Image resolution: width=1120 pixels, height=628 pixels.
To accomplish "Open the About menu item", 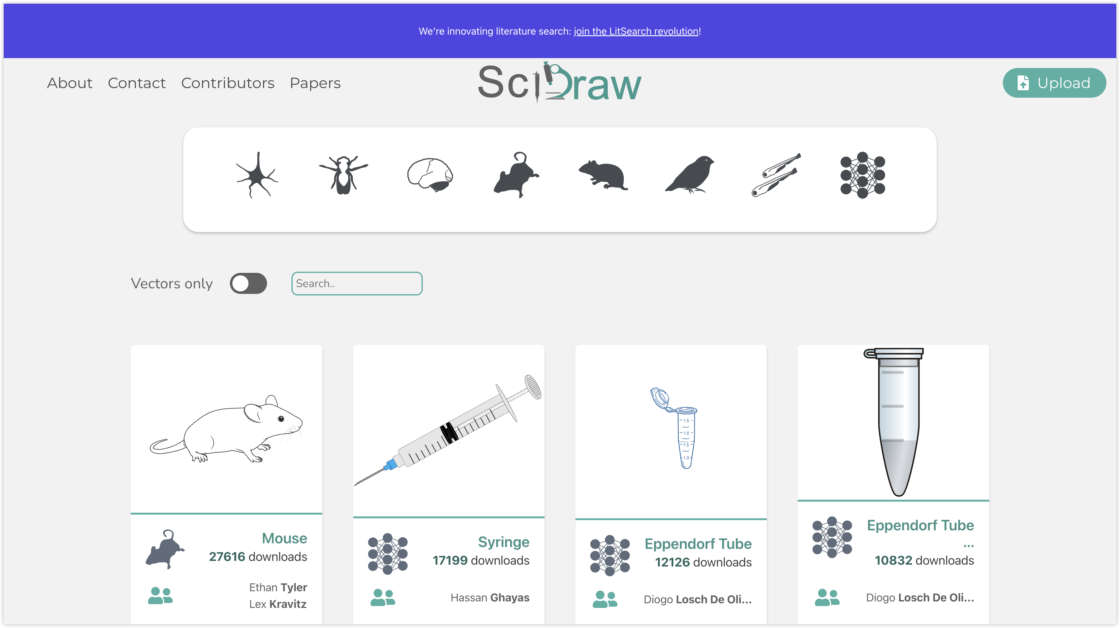I will pos(70,82).
